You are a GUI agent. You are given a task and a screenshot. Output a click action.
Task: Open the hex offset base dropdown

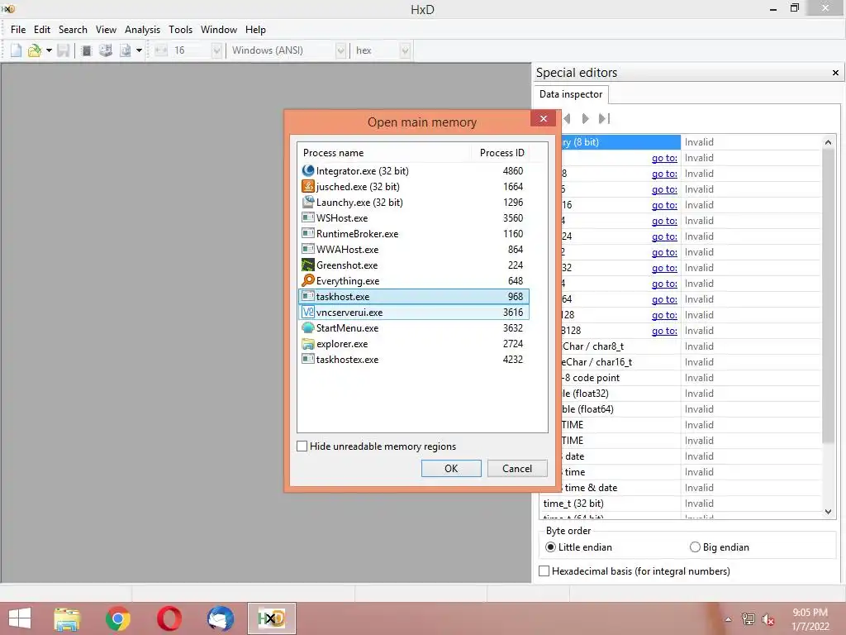coord(405,50)
